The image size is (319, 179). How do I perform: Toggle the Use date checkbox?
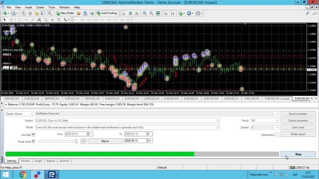click(33, 134)
